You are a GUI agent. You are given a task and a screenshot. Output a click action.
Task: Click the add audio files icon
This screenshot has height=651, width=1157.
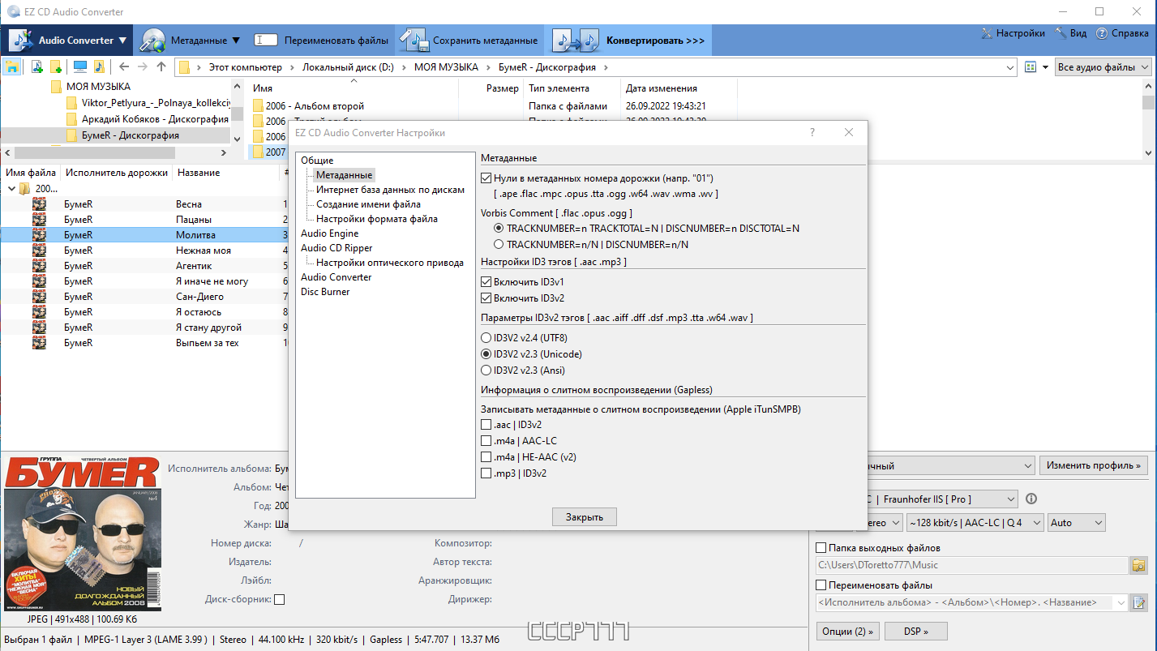click(x=37, y=66)
